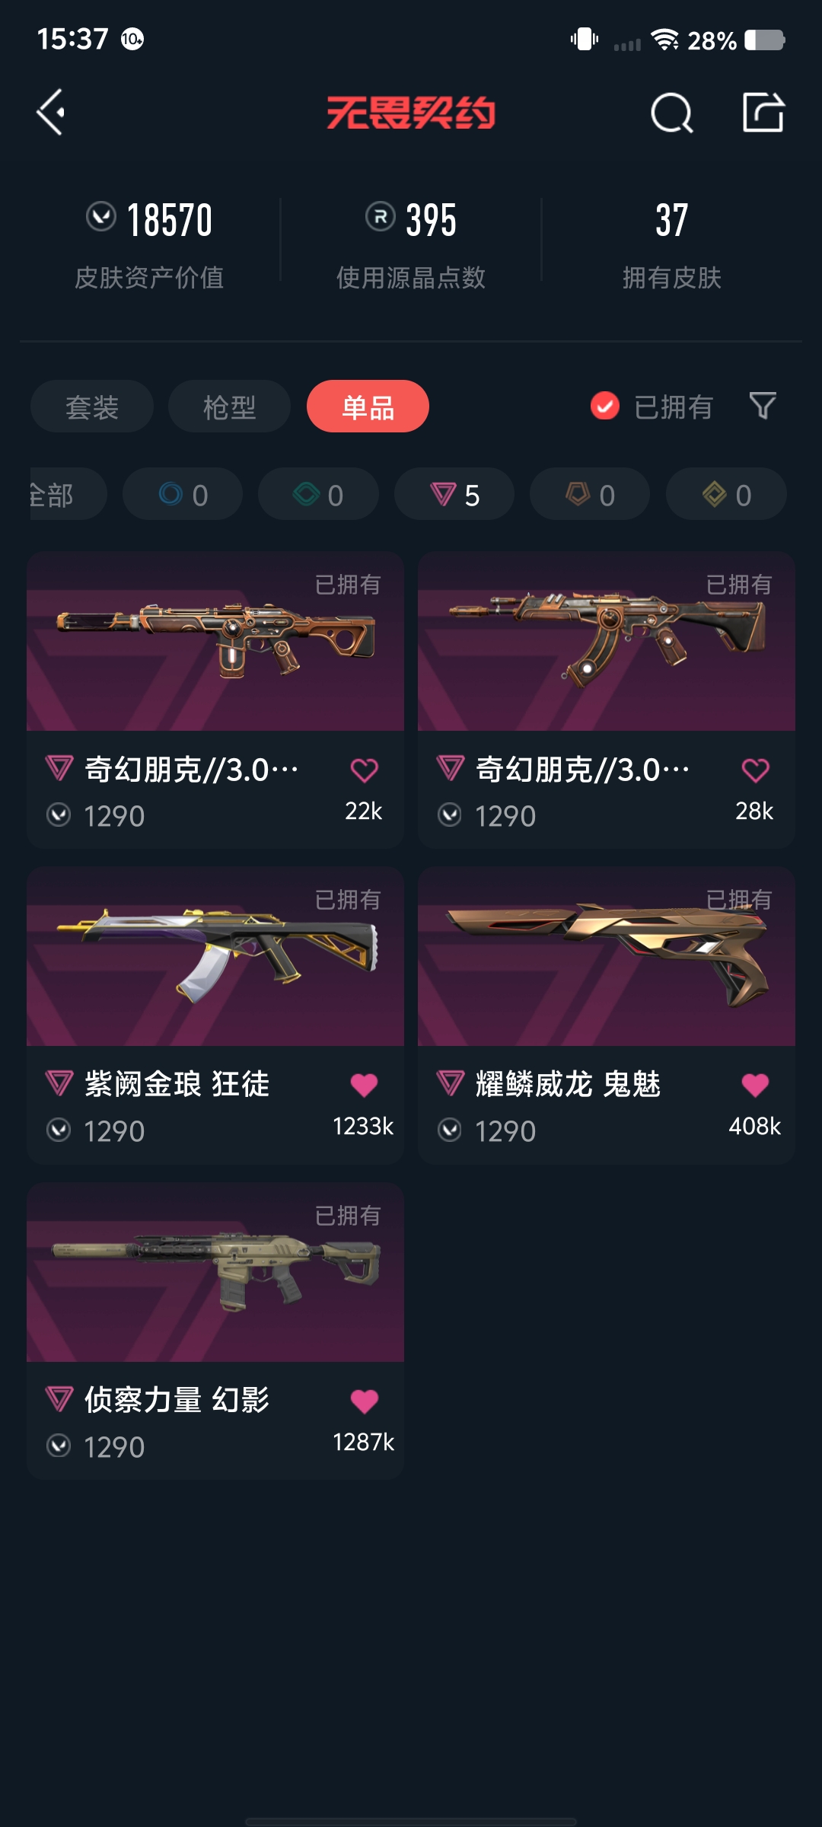The image size is (822, 1827).
Task: Toggle heart on 耀鳞威龙 鬼魅
Action: [x=755, y=1085]
